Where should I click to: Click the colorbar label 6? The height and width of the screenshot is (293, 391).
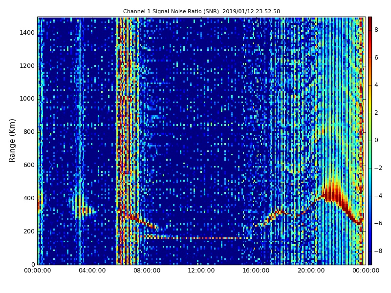[x=376, y=58]
